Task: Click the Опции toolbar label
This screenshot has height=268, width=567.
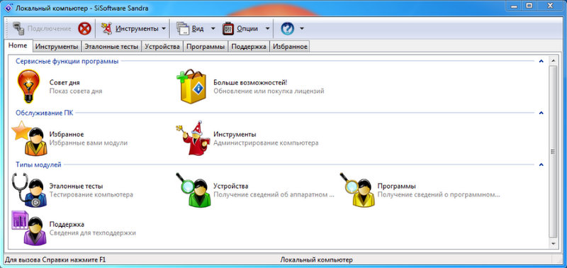Action: (247, 29)
